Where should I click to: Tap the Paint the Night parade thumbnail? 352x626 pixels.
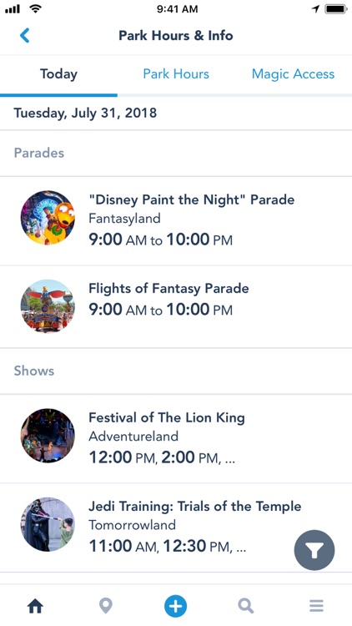pyautogui.click(x=48, y=218)
